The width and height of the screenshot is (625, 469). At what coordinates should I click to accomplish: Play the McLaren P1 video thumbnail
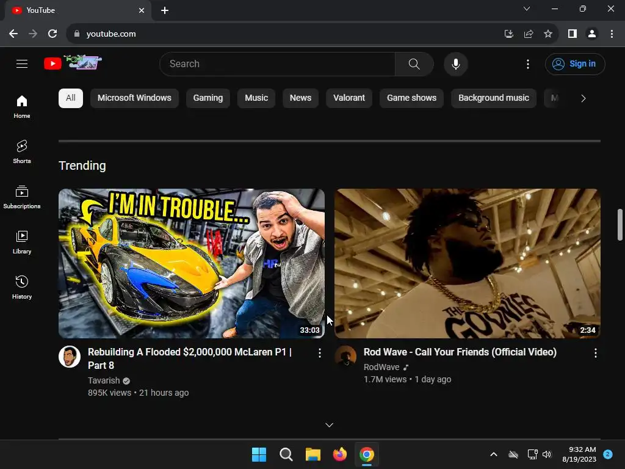point(191,263)
